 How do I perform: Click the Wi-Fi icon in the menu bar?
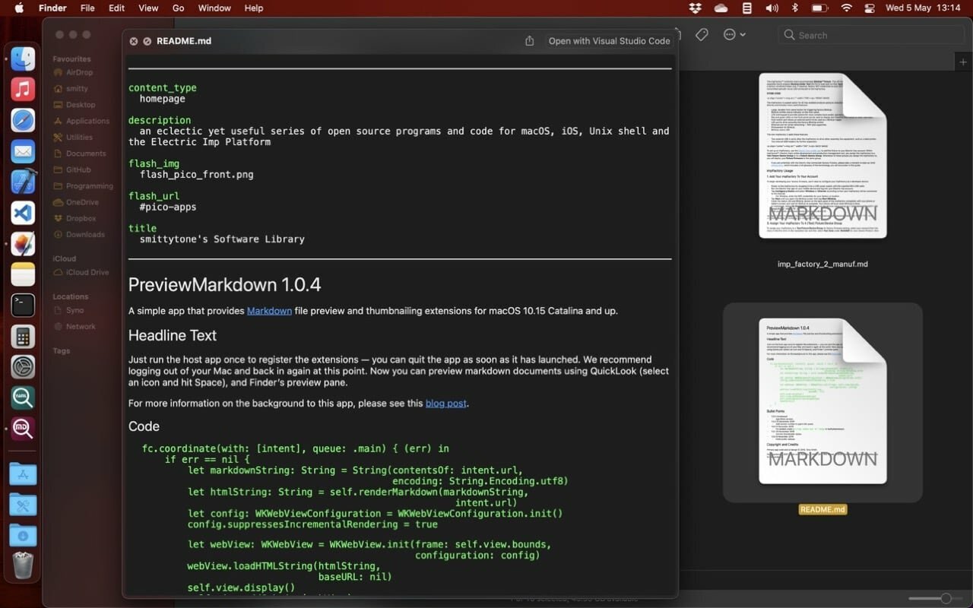point(846,8)
